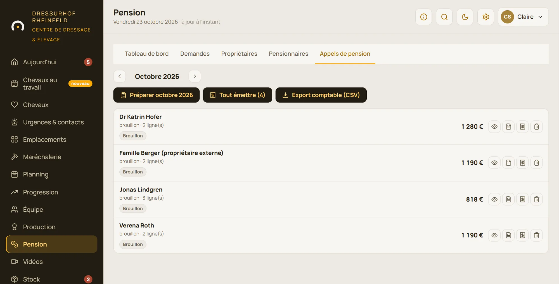Open Chevaux au travail sidebar item
Image resolution: width=559 pixels, height=284 pixels.
pyautogui.click(x=52, y=84)
